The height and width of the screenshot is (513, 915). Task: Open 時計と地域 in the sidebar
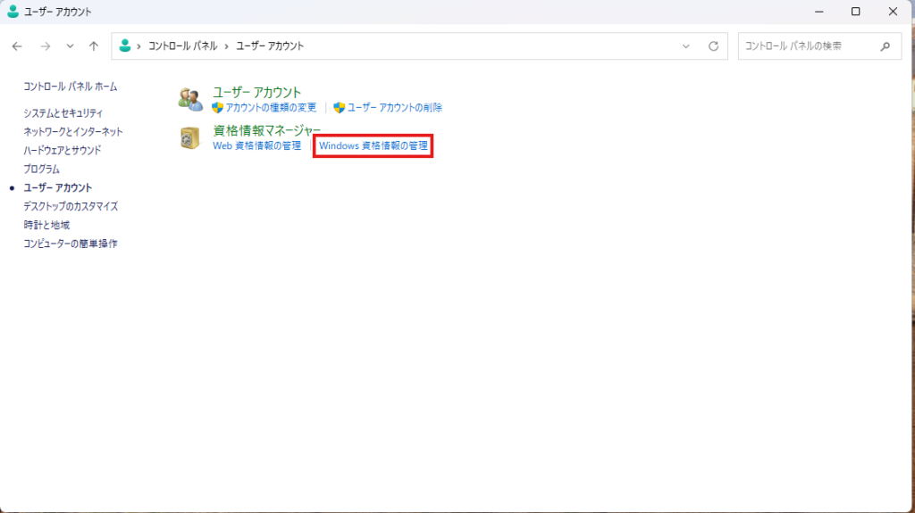pyautogui.click(x=46, y=225)
